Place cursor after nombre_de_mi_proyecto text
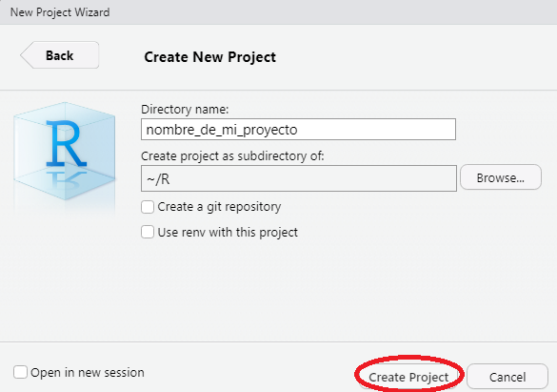This screenshot has width=557, height=392. pos(299,130)
